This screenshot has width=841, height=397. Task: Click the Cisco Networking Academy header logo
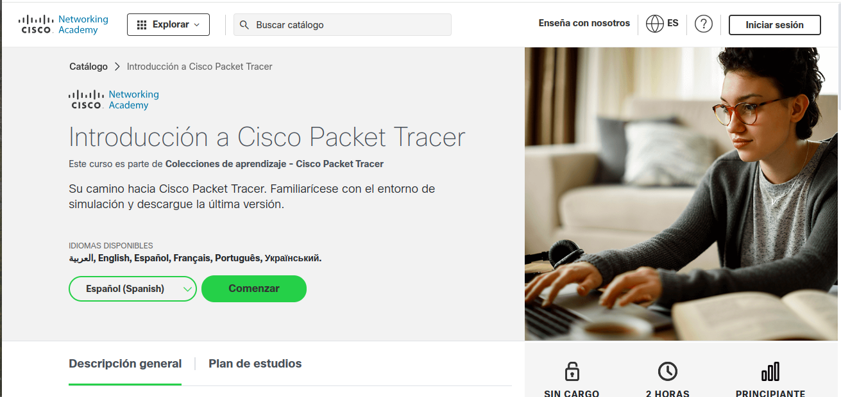(x=64, y=24)
